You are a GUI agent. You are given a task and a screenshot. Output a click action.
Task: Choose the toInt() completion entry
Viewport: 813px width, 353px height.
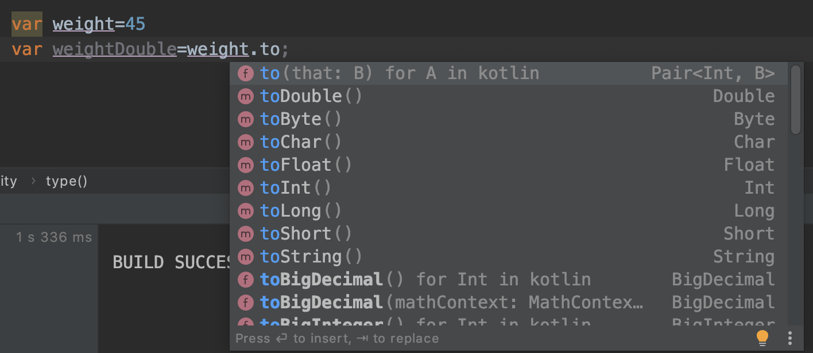(509, 188)
